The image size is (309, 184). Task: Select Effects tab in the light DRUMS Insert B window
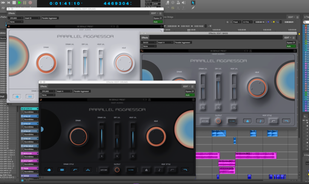11,13
